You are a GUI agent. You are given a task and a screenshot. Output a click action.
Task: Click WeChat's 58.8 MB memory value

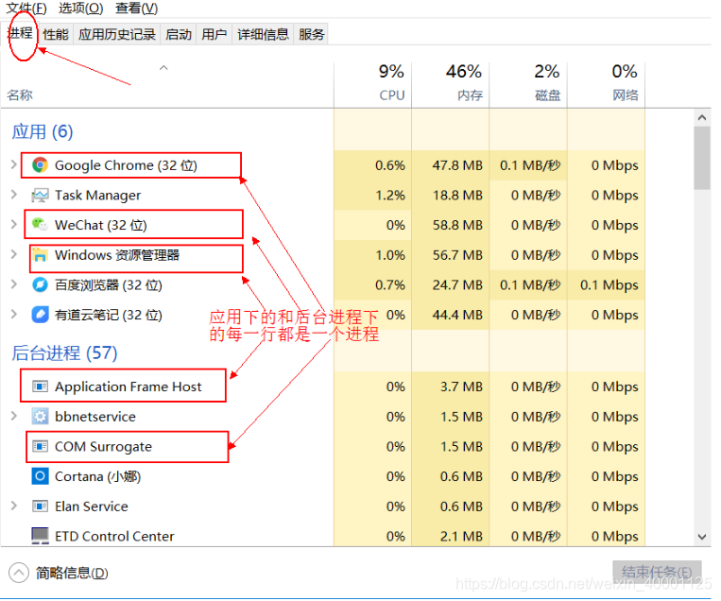pos(457,225)
